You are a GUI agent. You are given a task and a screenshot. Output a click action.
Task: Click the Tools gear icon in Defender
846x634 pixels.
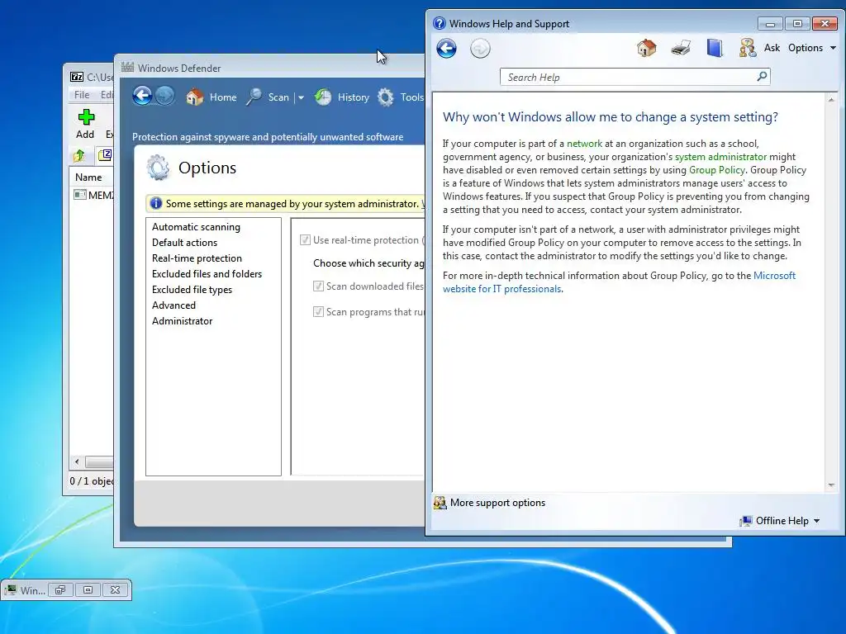click(x=385, y=97)
